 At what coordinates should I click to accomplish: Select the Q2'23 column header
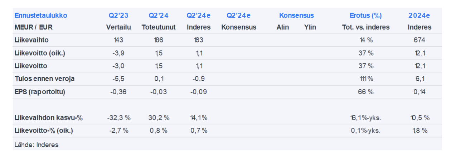(x=118, y=16)
